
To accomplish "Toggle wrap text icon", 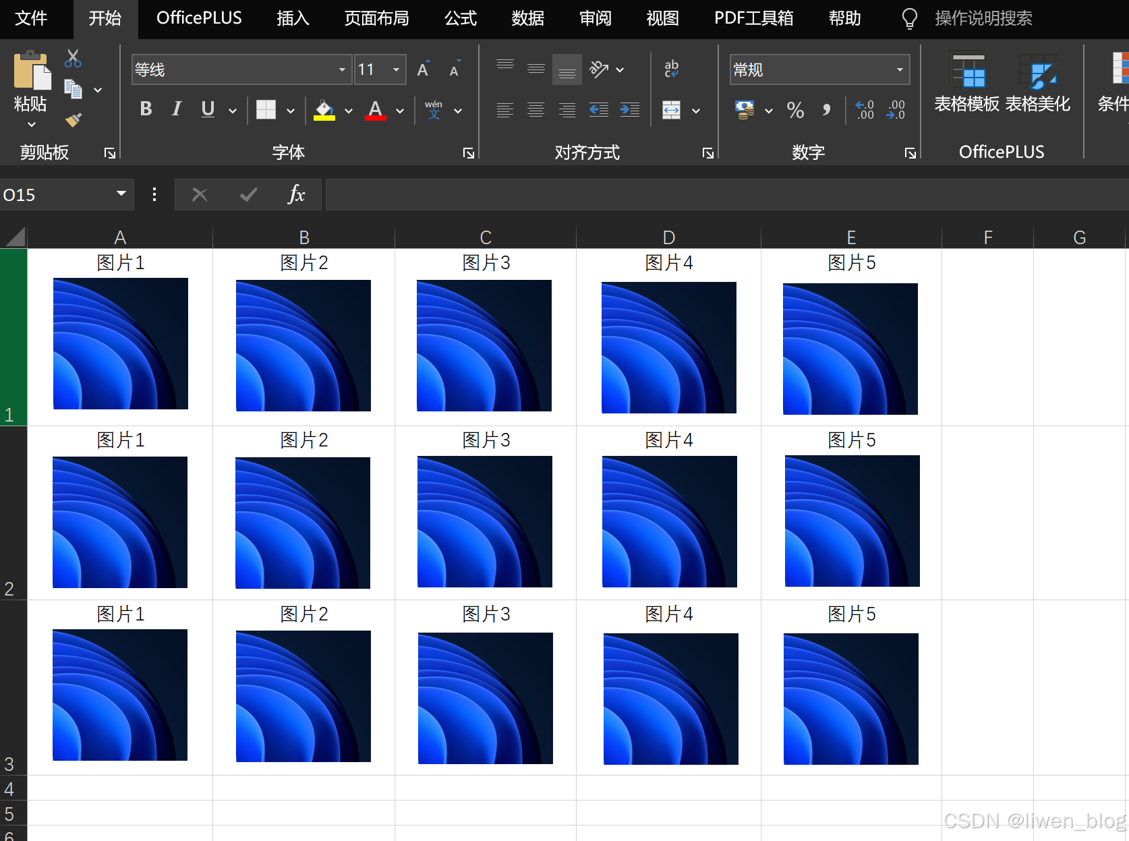I will pyautogui.click(x=672, y=69).
